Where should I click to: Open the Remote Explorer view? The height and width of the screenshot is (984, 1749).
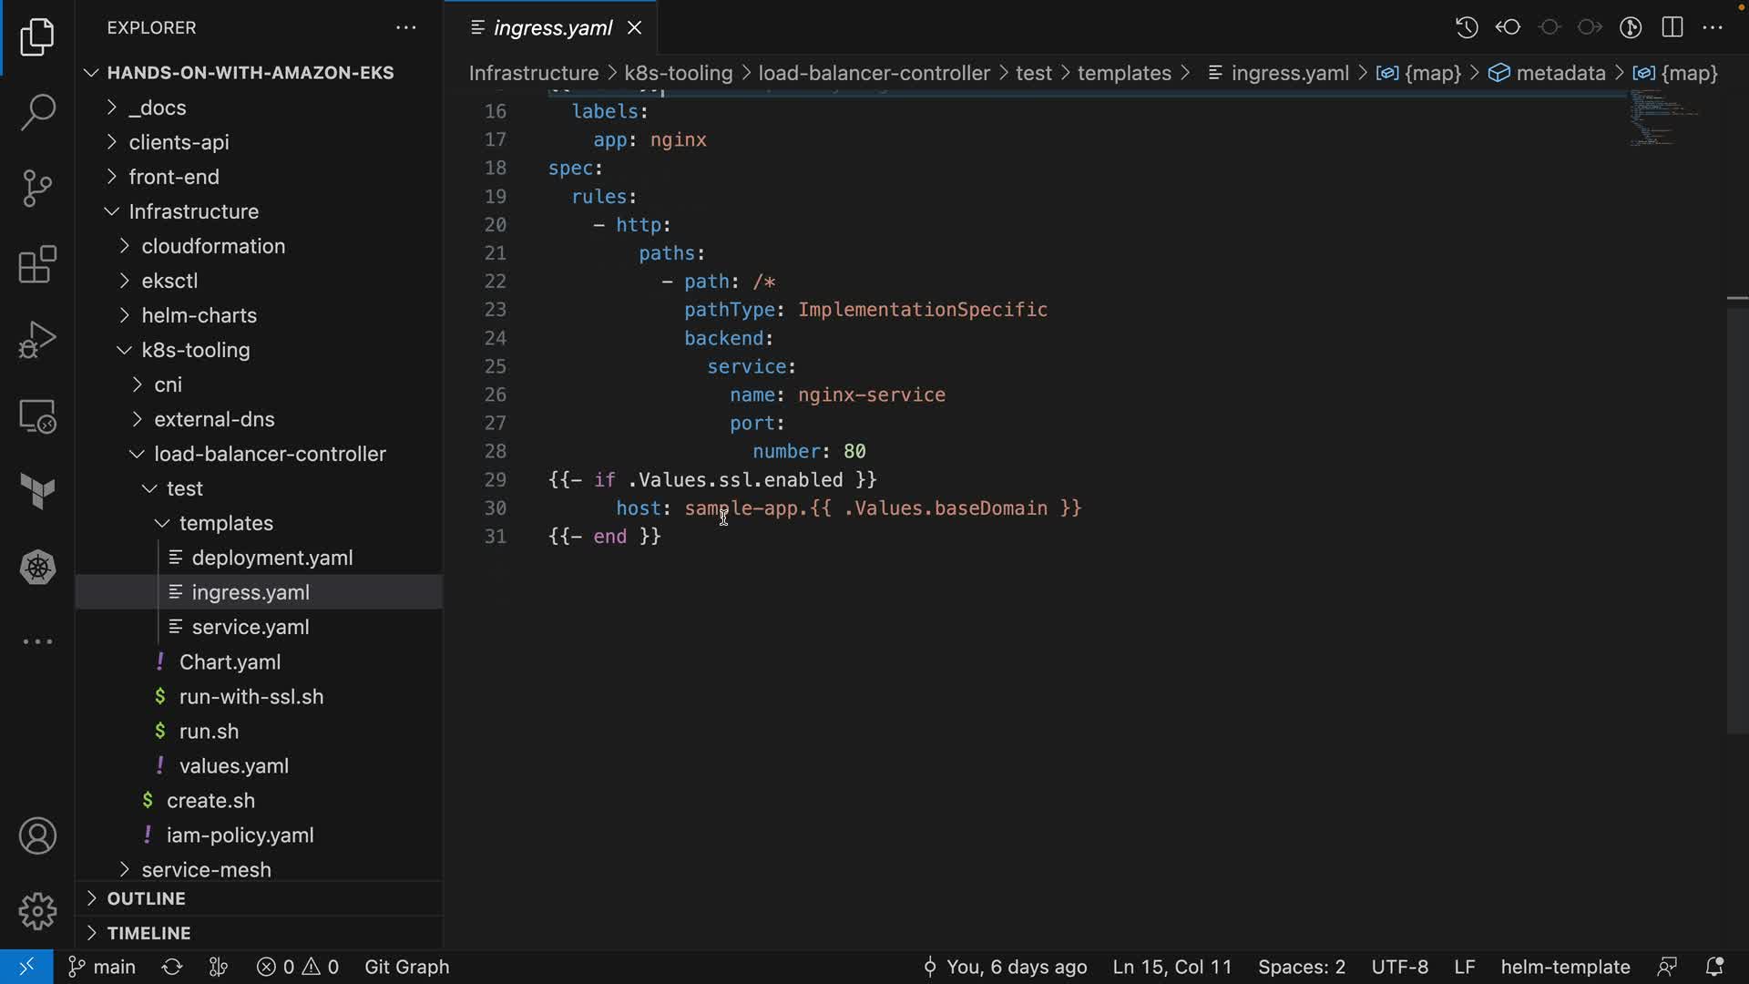coord(37,417)
